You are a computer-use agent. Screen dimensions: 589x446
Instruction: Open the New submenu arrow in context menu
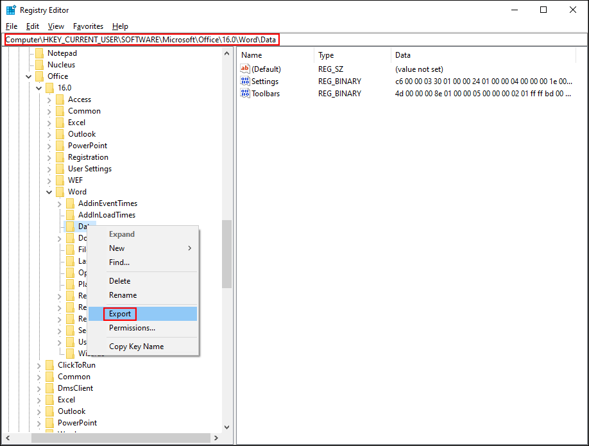[x=190, y=248]
